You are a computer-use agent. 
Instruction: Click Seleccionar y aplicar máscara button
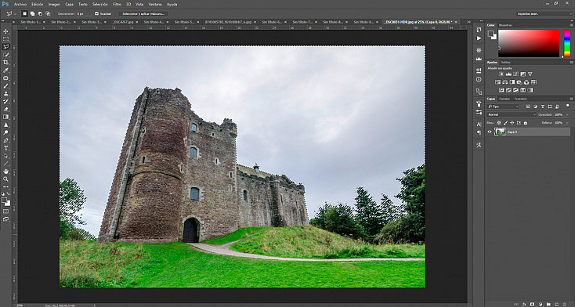click(143, 13)
